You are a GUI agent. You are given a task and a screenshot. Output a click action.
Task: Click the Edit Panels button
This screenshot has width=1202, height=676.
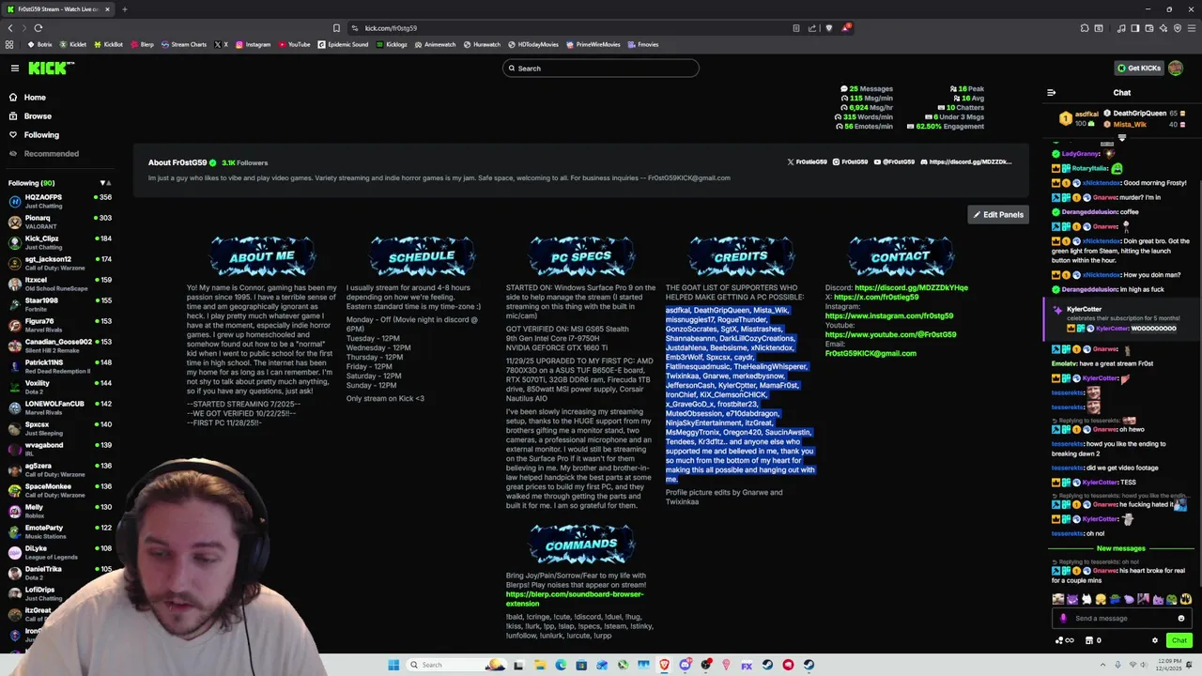pos(998,215)
